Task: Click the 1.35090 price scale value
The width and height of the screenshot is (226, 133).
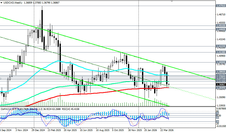Action: coord(221,97)
